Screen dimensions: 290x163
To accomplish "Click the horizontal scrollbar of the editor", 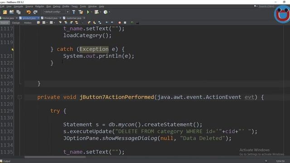I will [x=55, y=157].
